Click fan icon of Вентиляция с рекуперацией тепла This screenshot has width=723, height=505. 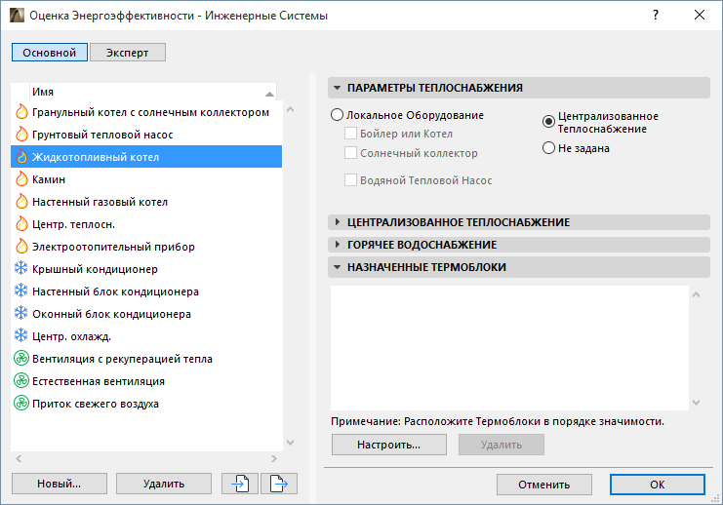click(x=21, y=359)
